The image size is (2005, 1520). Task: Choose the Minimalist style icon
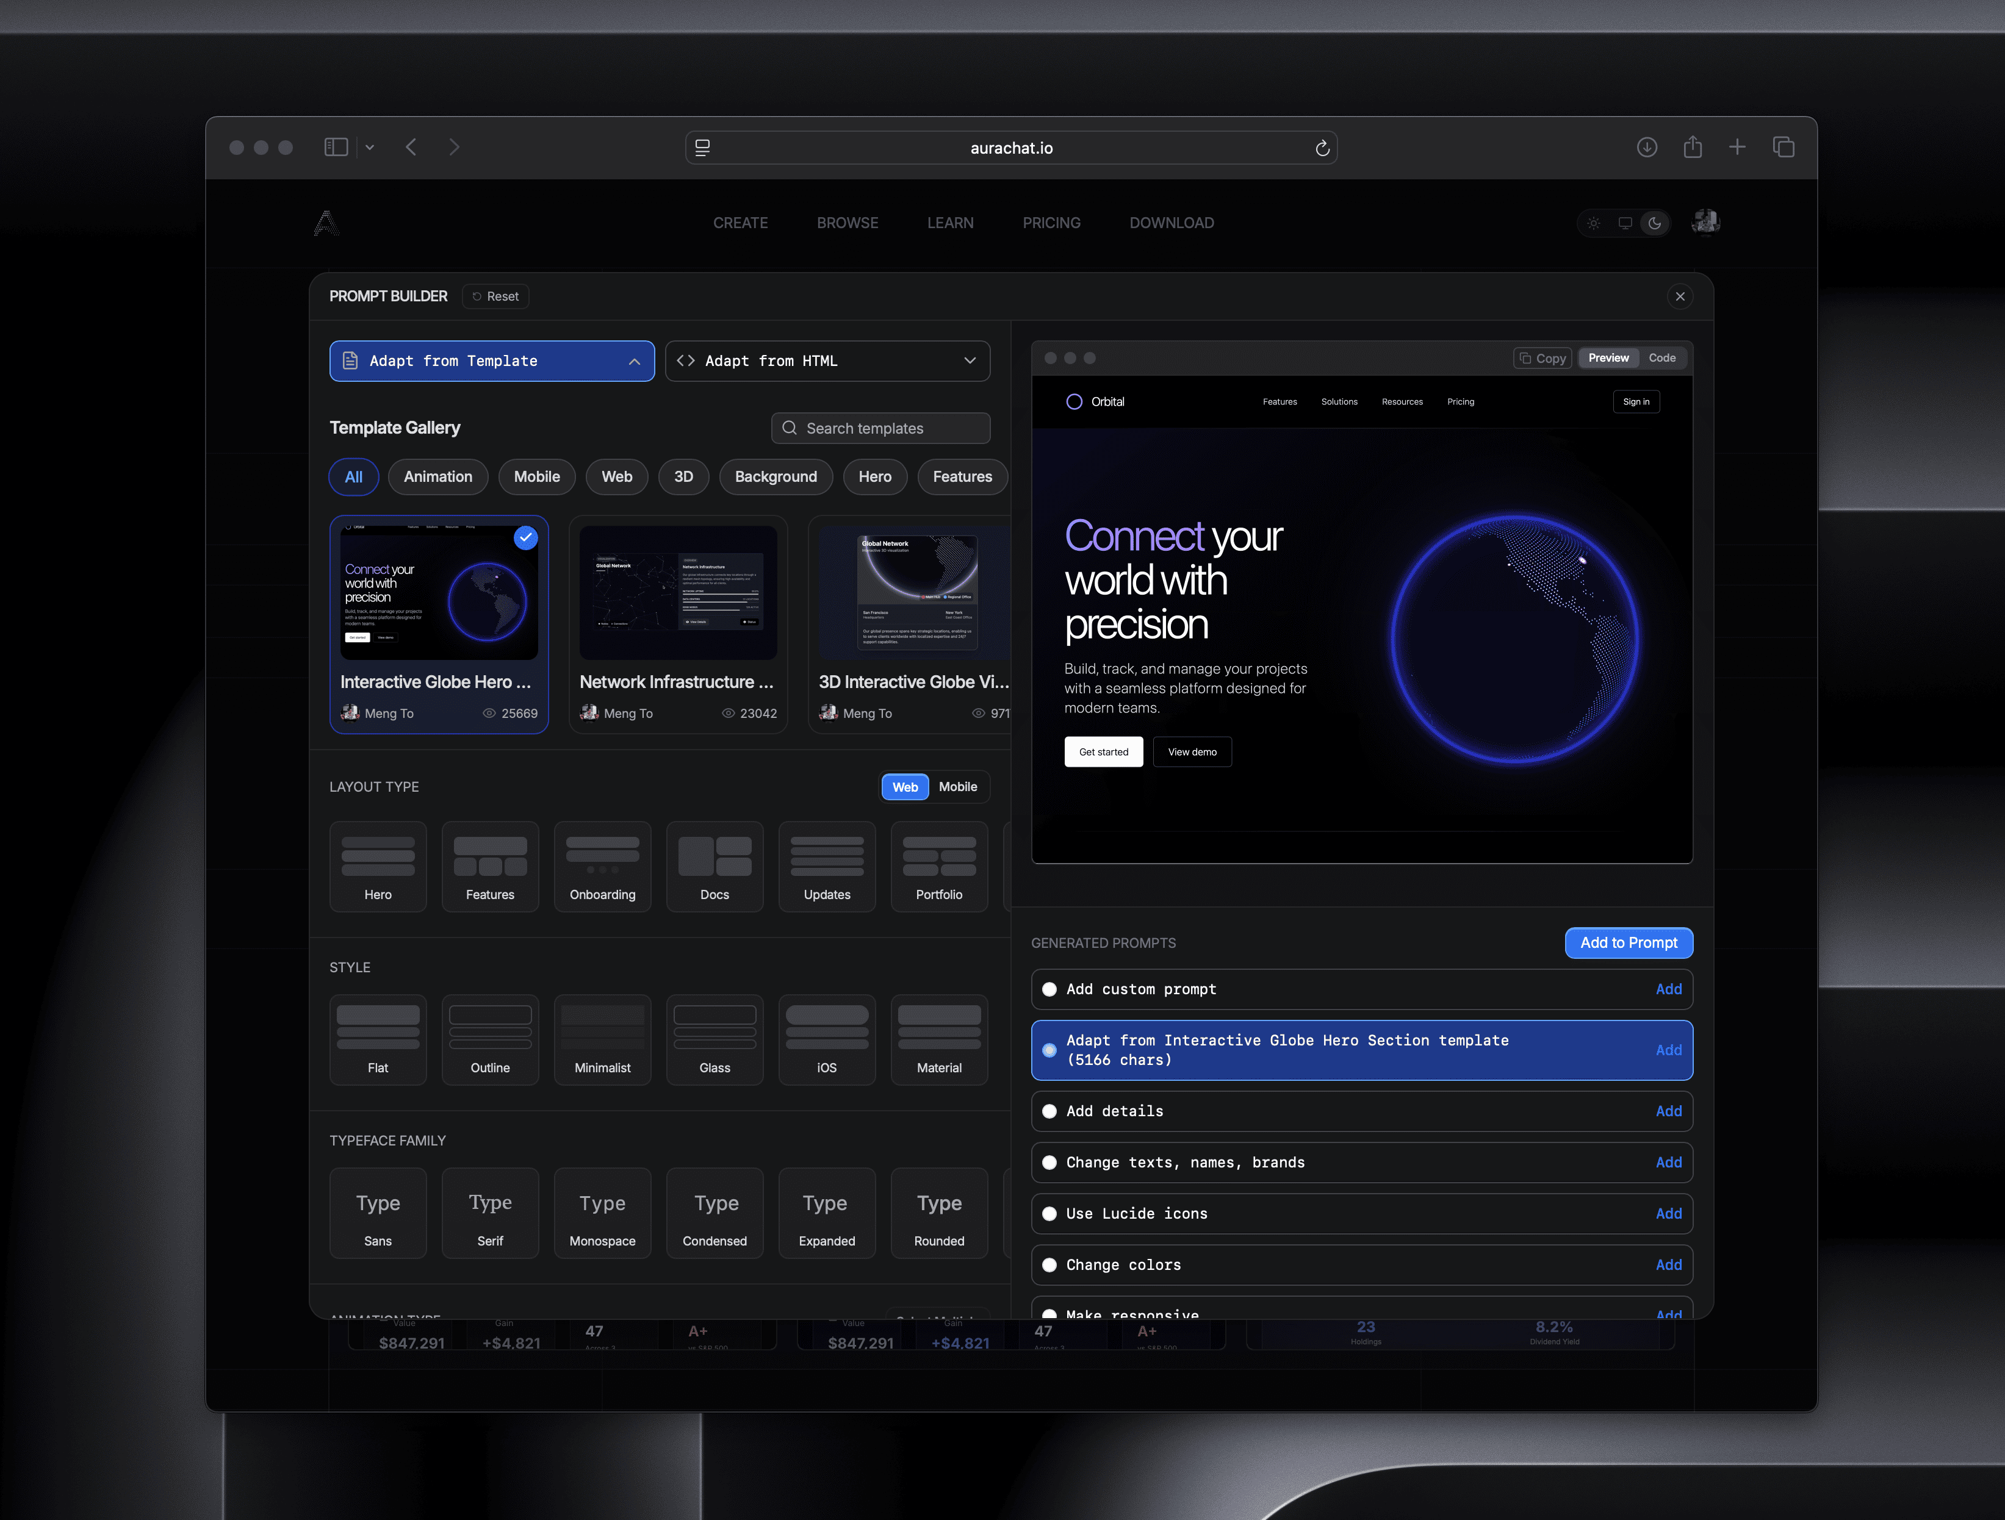pyautogui.click(x=603, y=1040)
